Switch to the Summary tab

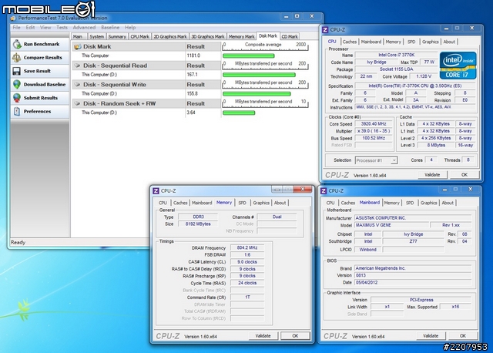[117, 36]
